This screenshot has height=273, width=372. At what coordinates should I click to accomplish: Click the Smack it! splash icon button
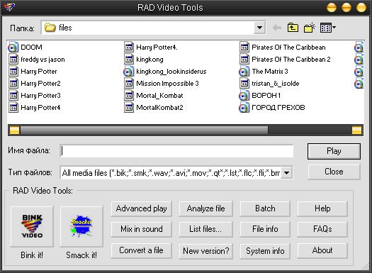(x=81, y=226)
